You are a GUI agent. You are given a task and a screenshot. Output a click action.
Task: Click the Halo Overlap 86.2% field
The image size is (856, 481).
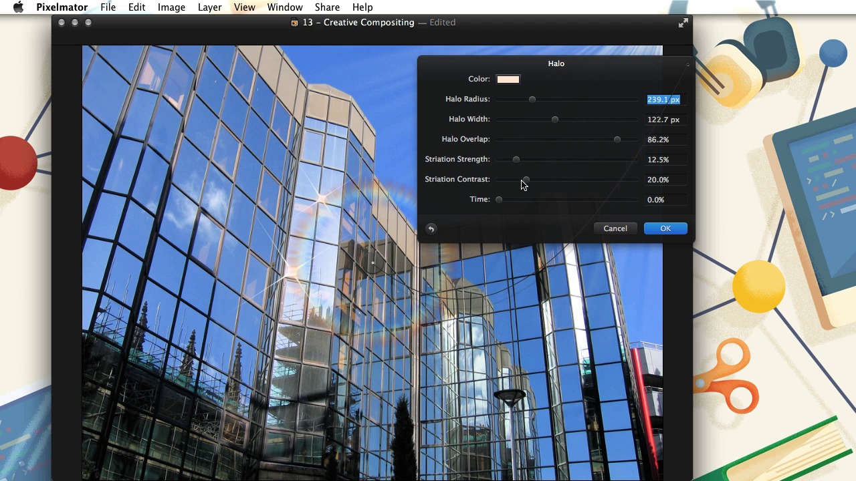pyautogui.click(x=665, y=140)
